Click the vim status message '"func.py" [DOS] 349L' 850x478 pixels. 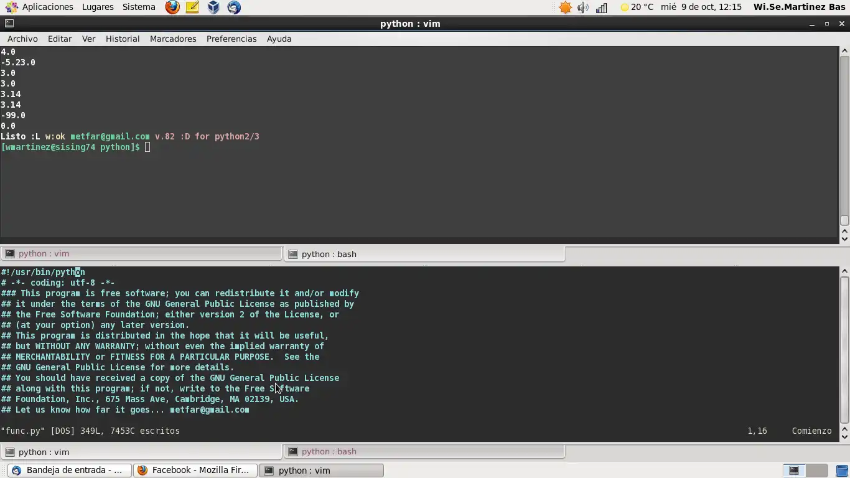90,431
